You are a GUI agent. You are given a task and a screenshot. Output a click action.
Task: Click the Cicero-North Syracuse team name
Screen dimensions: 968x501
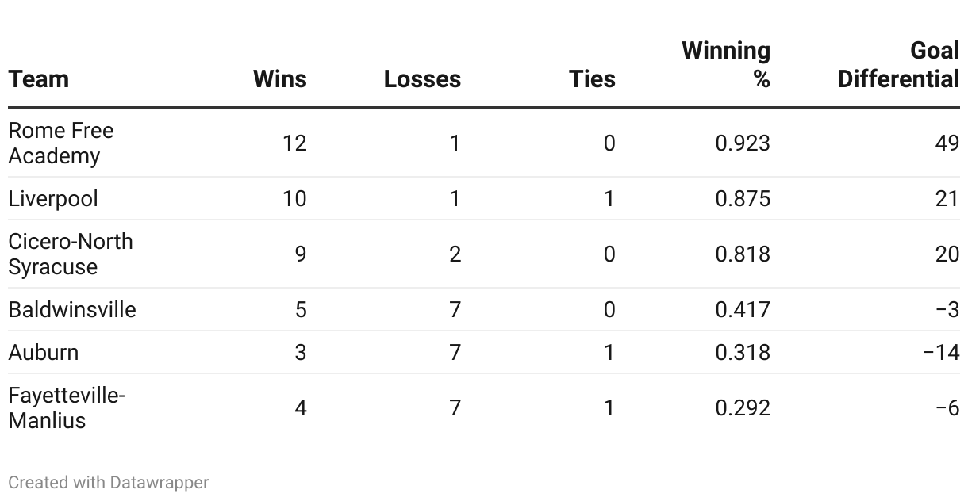[71, 254]
